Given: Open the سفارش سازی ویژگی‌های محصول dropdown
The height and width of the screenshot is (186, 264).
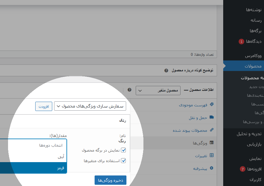Looking at the screenshot, I should pos(90,106).
